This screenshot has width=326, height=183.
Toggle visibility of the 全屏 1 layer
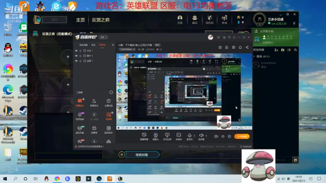coord(76,61)
